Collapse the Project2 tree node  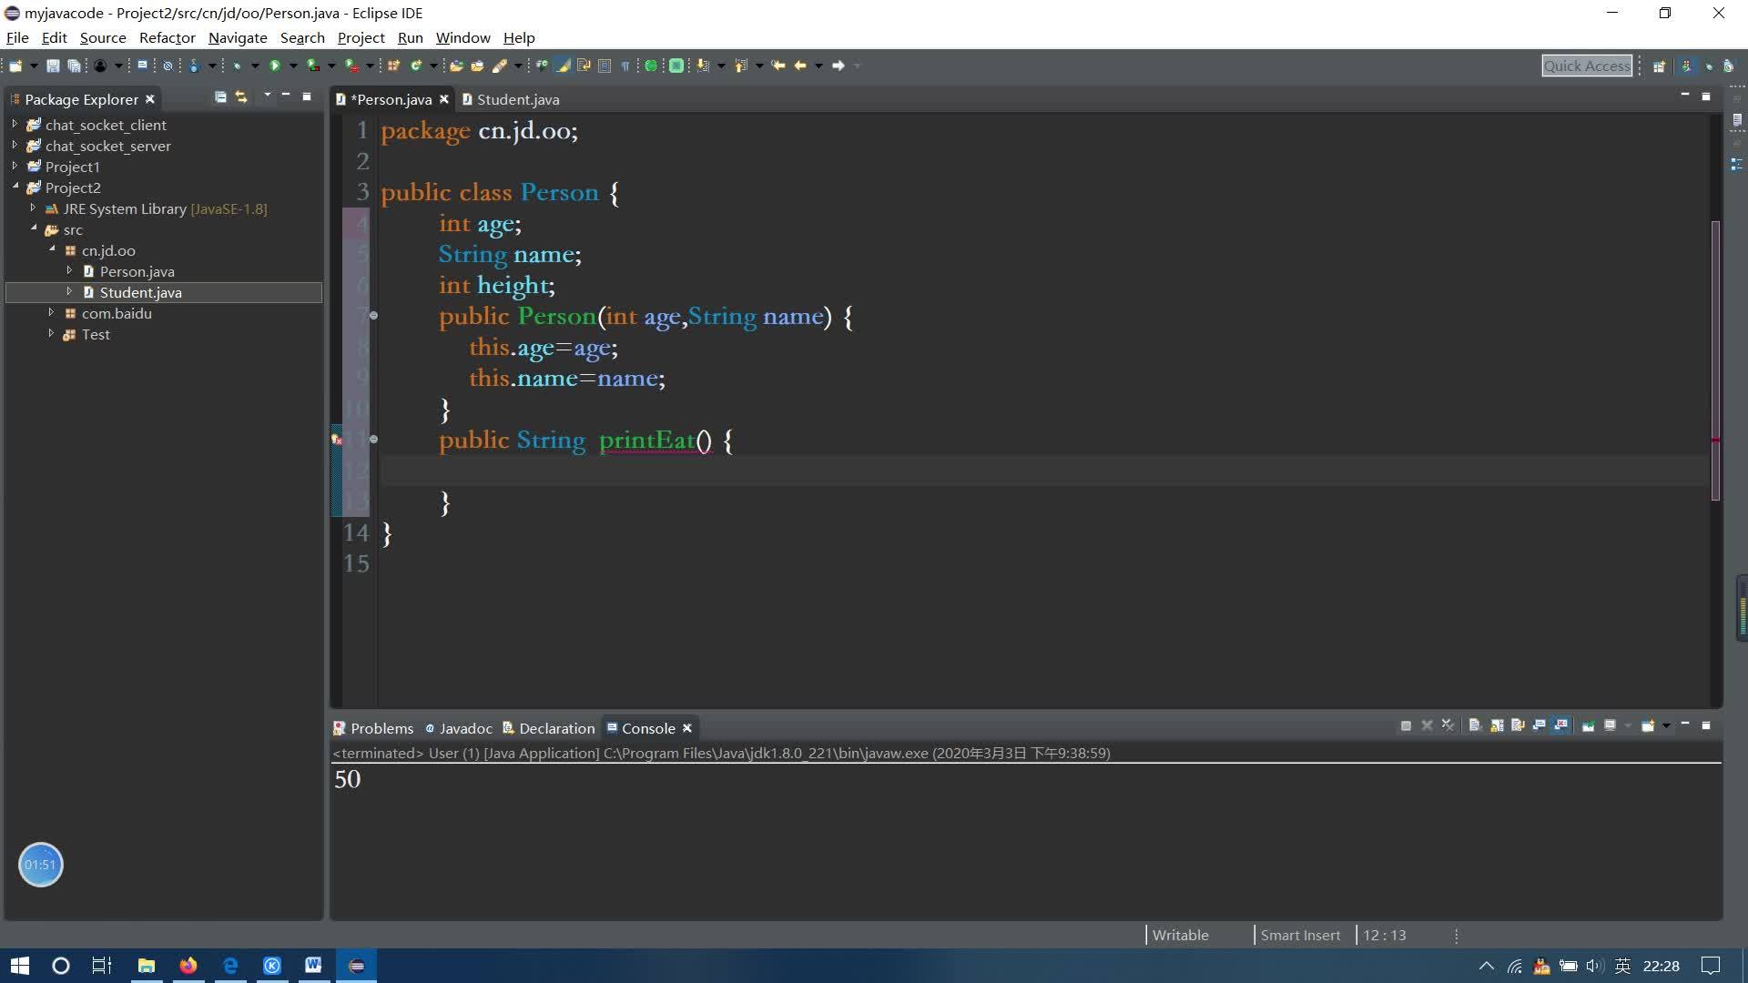click(15, 187)
